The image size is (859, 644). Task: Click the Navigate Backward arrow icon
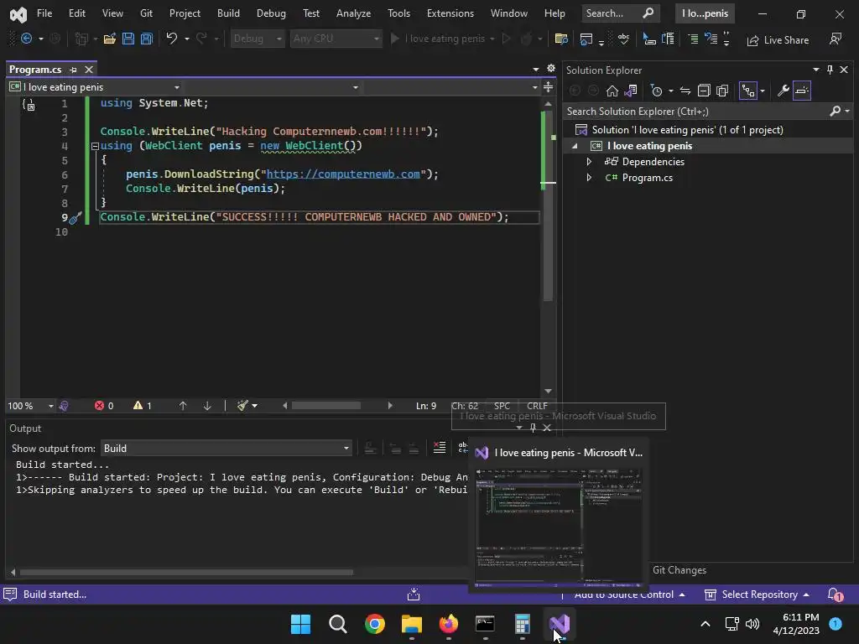(x=26, y=39)
